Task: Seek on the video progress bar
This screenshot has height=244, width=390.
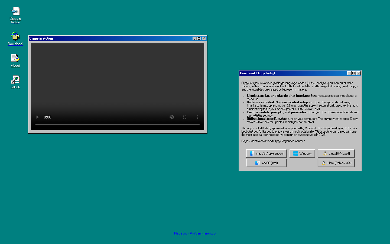Action: 118,124
